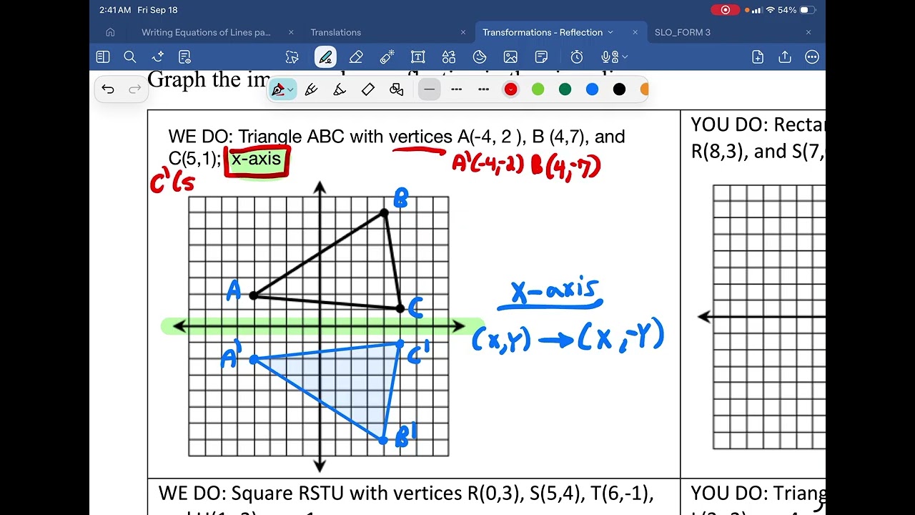Viewport: 915px width, 515px height.
Task: Open the Transformations - Reflection tab chevron
Action: pos(610,32)
